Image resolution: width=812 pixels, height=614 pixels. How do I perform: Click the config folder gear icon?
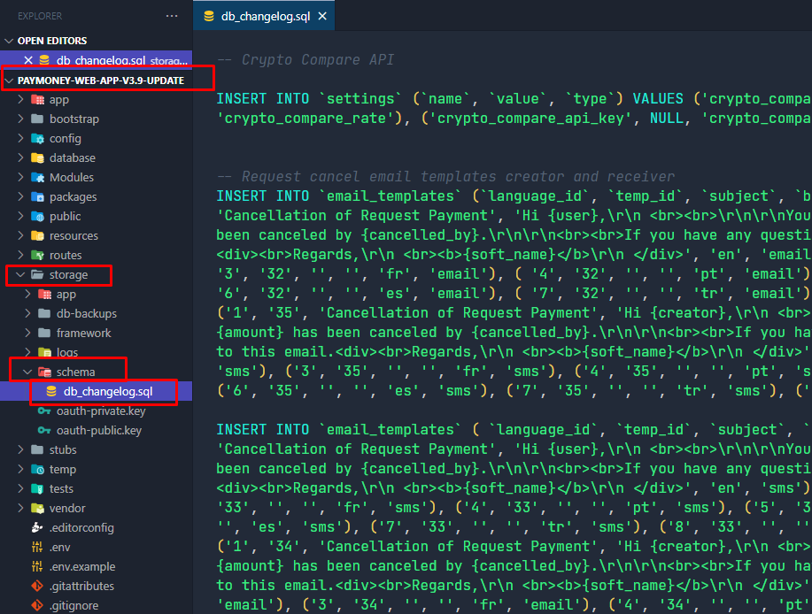(37, 139)
